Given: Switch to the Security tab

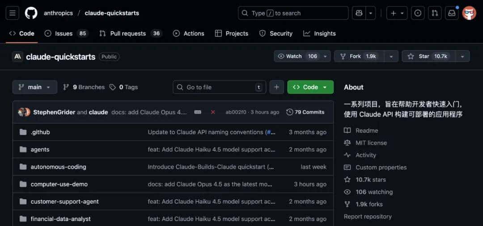Looking at the screenshot, I should (275, 33).
